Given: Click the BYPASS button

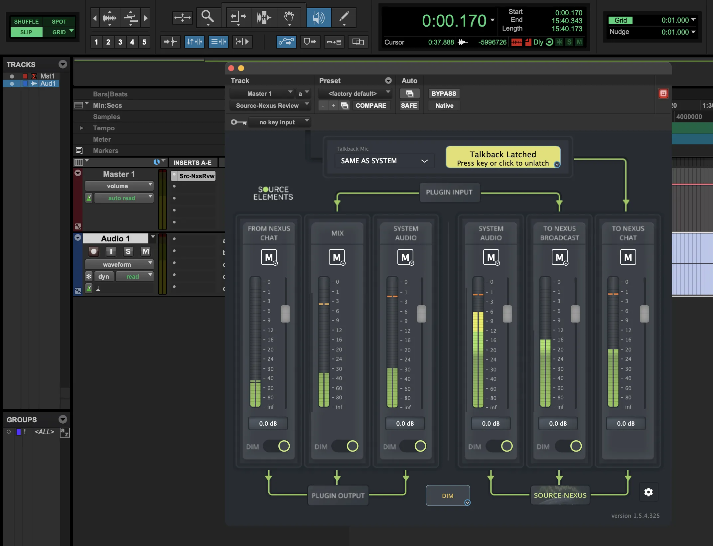Looking at the screenshot, I should [x=444, y=93].
